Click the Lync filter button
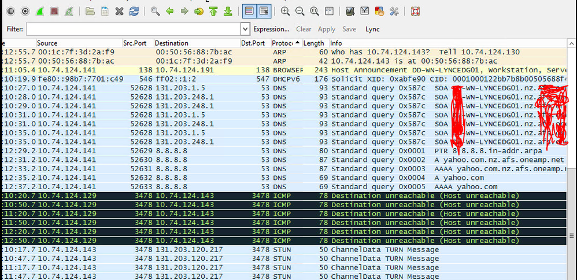 pyautogui.click(x=372, y=29)
